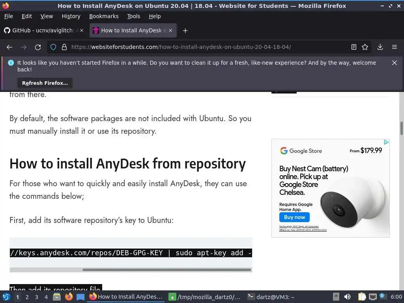Click the Google Store logo in the ad
The height and width of the screenshot is (303, 404).
[301, 151]
